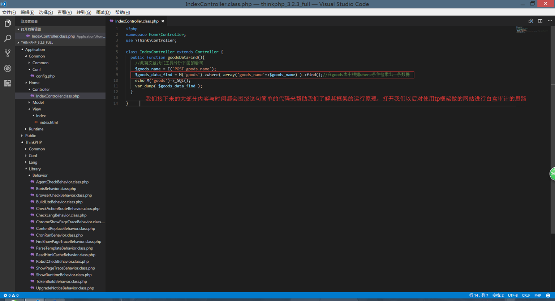This screenshot has width=555, height=301.
Task: Open the 调试(D) menu
Action: (103, 12)
